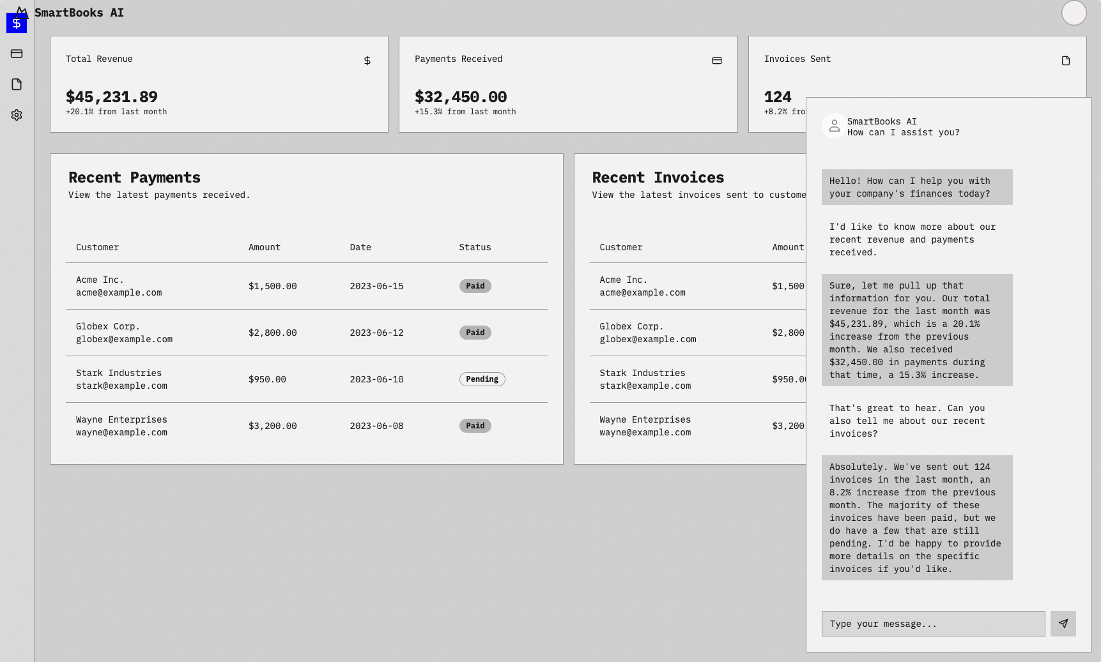Click the Pending badge for Stark Industries

[x=482, y=379]
